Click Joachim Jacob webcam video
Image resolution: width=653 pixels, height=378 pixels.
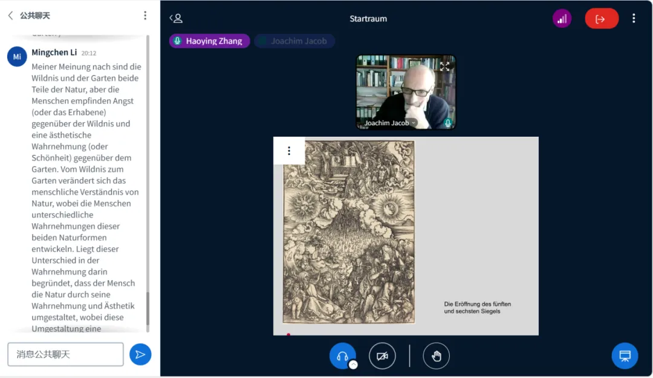tap(406, 92)
